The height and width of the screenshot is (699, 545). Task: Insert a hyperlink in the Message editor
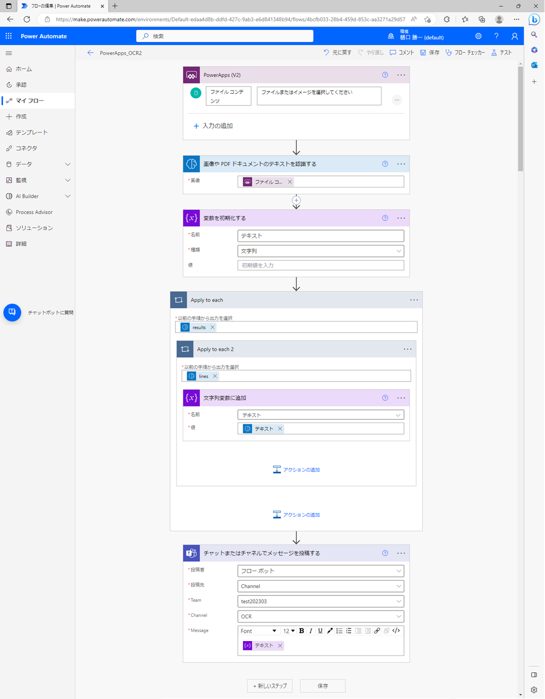[x=377, y=631]
